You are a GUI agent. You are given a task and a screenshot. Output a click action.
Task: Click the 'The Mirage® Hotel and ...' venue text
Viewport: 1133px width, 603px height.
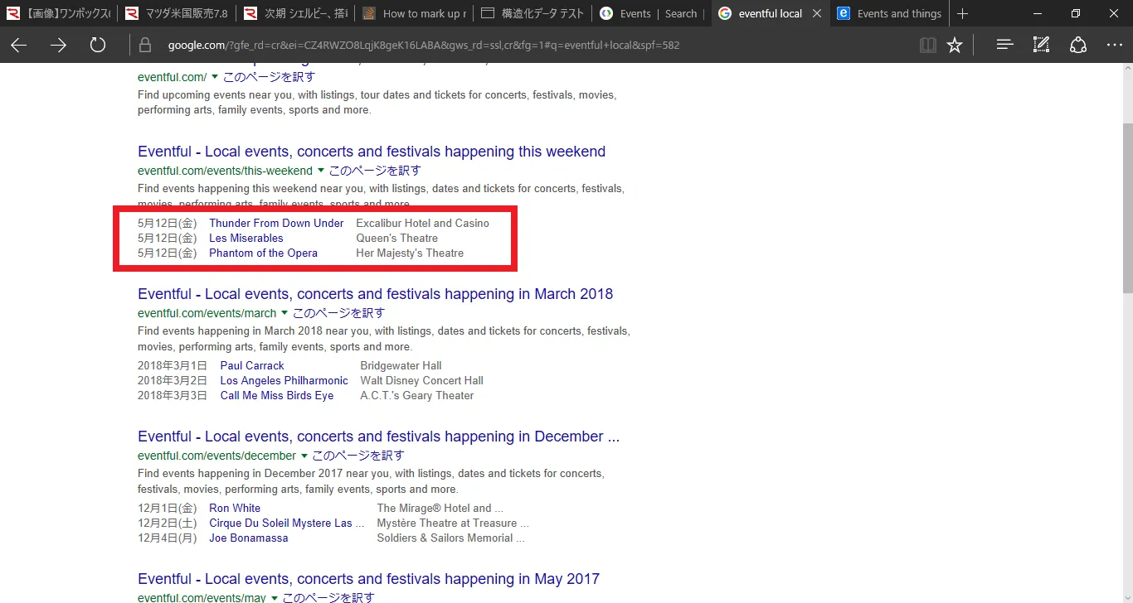point(440,508)
